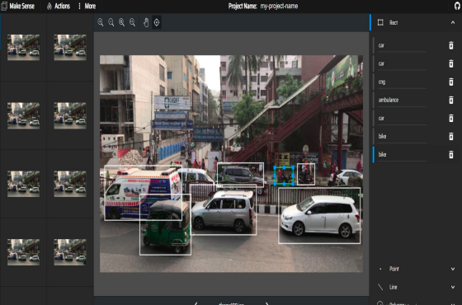Expand the Point labeling section
This screenshot has width=462, height=305.
[453, 269]
